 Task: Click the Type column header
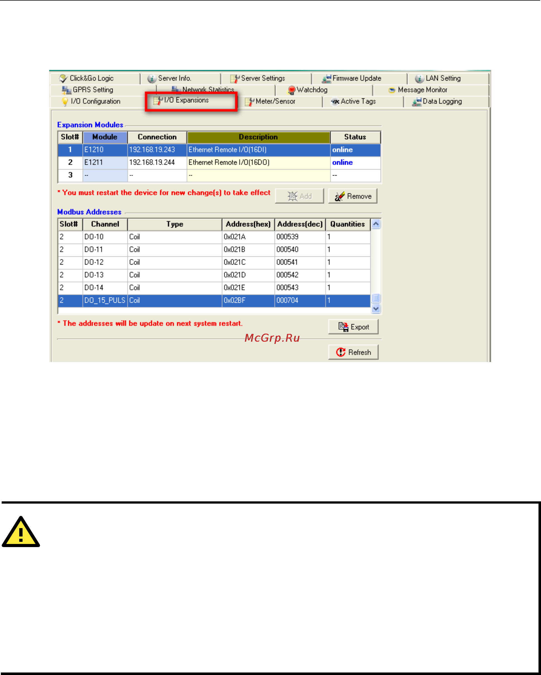pyautogui.click(x=175, y=224)
